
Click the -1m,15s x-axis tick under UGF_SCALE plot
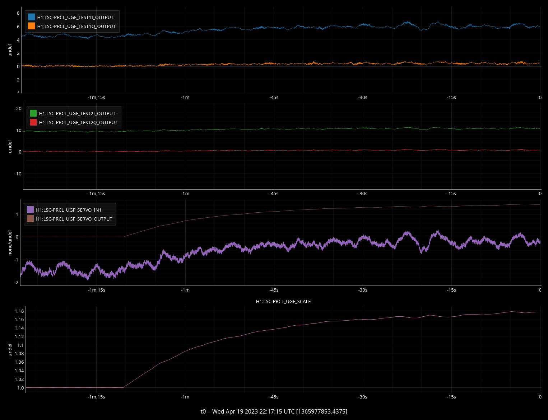pyautogui.click(x=96, y=397)
